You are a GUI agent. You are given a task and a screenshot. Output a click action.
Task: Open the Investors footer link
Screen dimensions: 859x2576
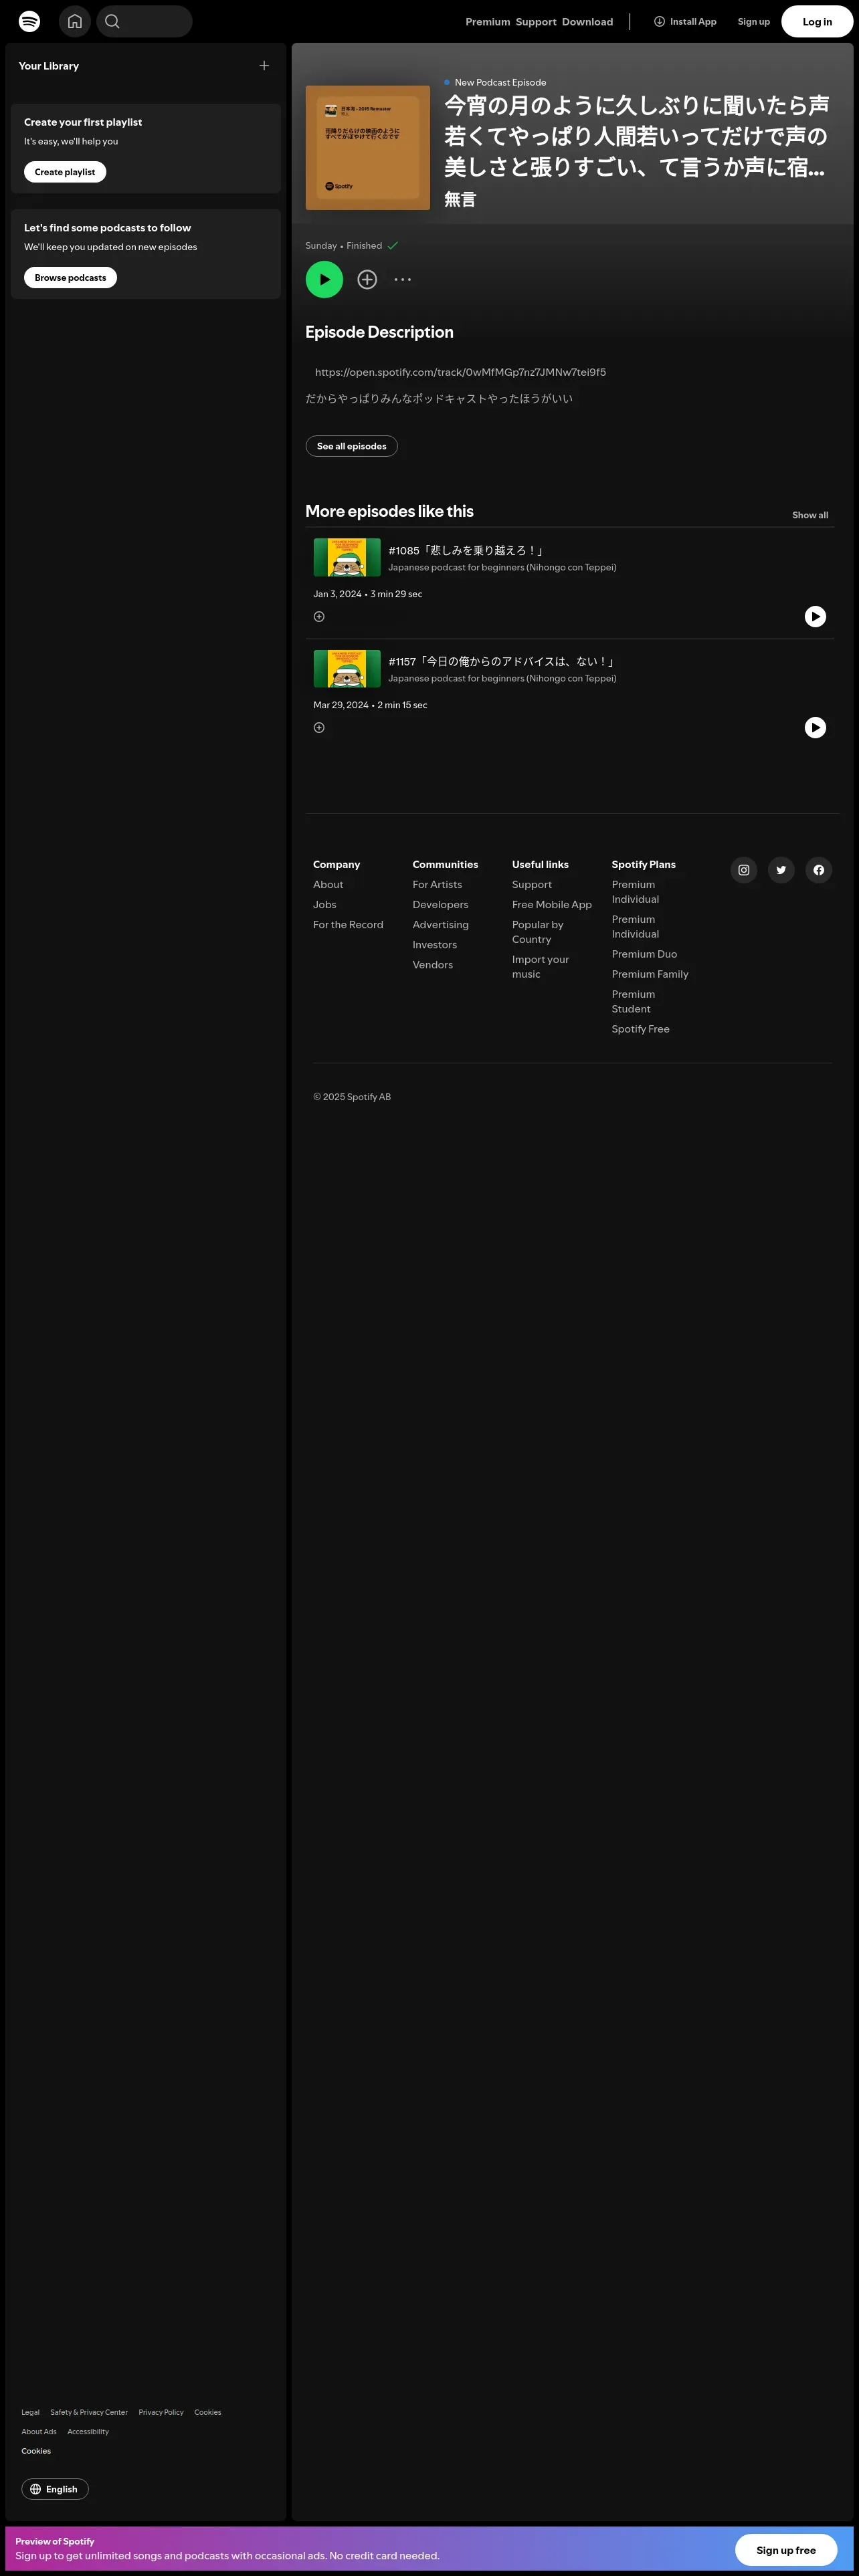(x=434, y=945)
